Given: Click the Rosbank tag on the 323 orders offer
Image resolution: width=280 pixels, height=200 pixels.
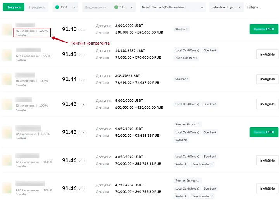Looking at the screenshot, I should click(181, 140).
